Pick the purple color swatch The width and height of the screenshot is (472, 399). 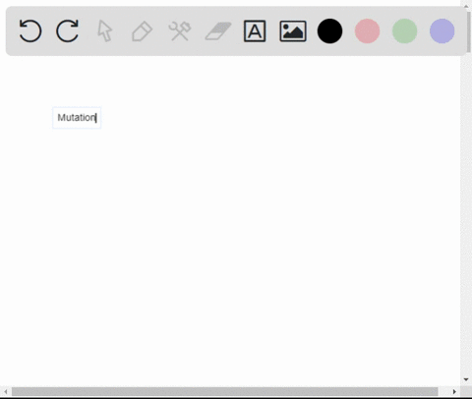pos(442,31)
